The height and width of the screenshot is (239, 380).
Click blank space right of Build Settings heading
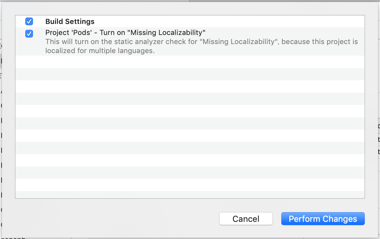coord(227,22)
